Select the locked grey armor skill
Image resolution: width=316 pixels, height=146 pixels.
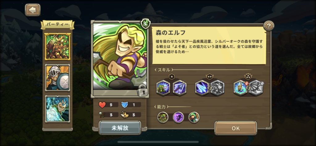pyautogui.click(x=218, y=88)
